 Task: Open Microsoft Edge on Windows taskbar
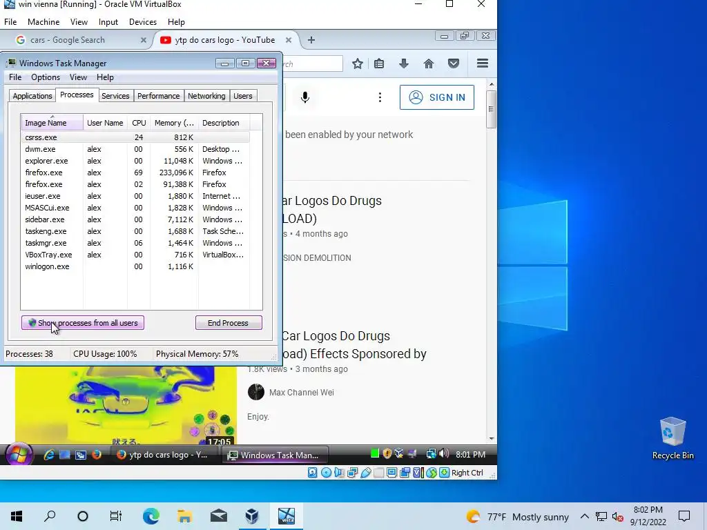pyautogui.click(x=151, y=516)
